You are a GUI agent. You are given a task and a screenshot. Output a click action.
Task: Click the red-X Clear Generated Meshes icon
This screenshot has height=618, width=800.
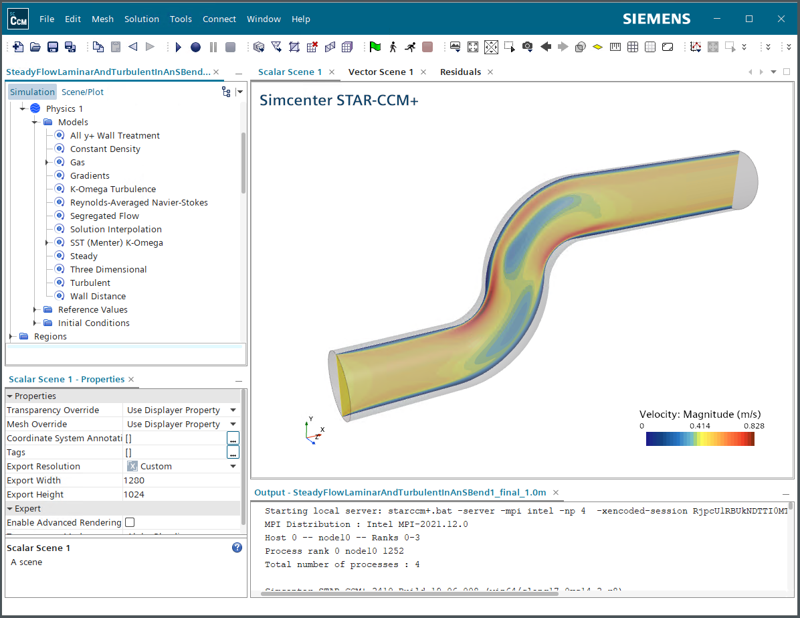click(x=312, y=47)
